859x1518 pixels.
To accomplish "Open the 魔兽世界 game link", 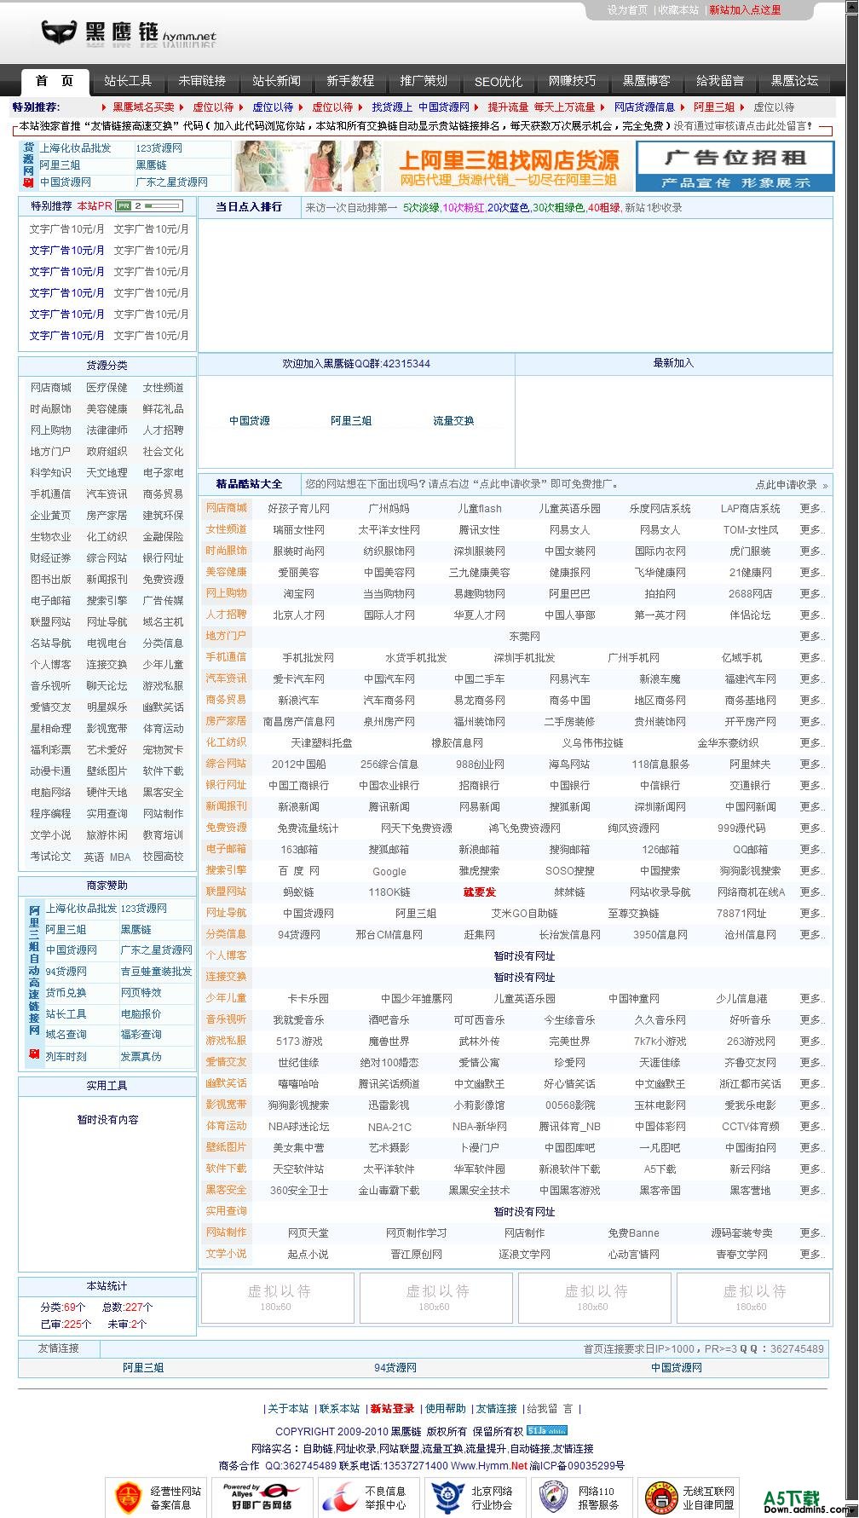I will pos(389,1042).
